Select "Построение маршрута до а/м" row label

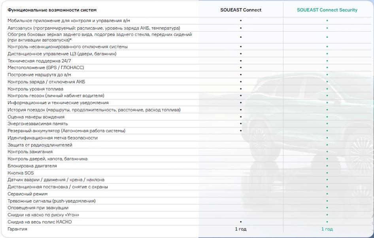(40, 75)
